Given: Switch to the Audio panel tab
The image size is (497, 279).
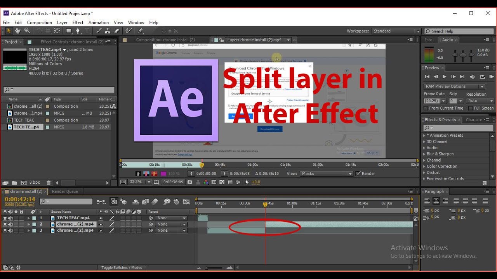Looking at the screenshot, I should pyautogui.click(x=448, y=40).
